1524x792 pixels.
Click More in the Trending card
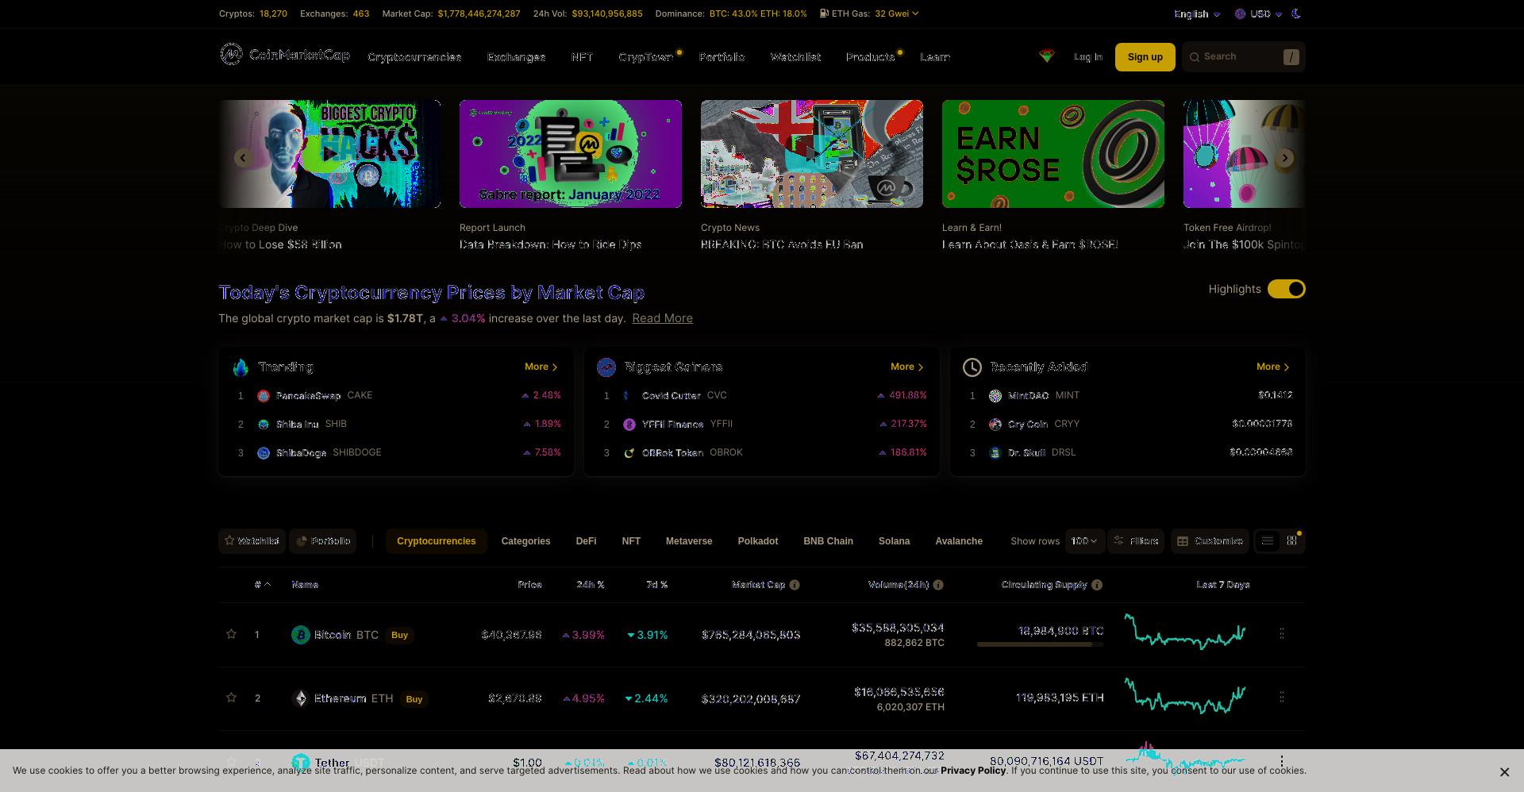click(x=541, y=367)
